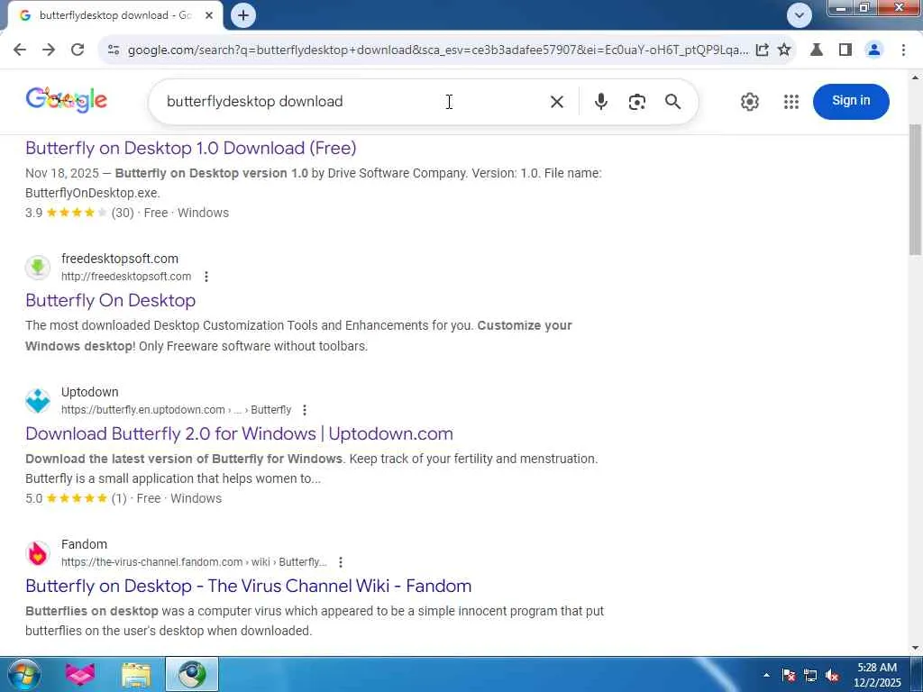
Task: Bookmark this page with the star
Action: pos(784,50)
